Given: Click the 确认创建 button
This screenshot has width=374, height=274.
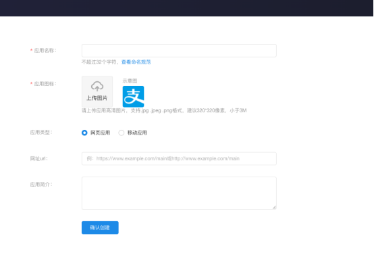Looking at the screenshot, I should 100,227.
